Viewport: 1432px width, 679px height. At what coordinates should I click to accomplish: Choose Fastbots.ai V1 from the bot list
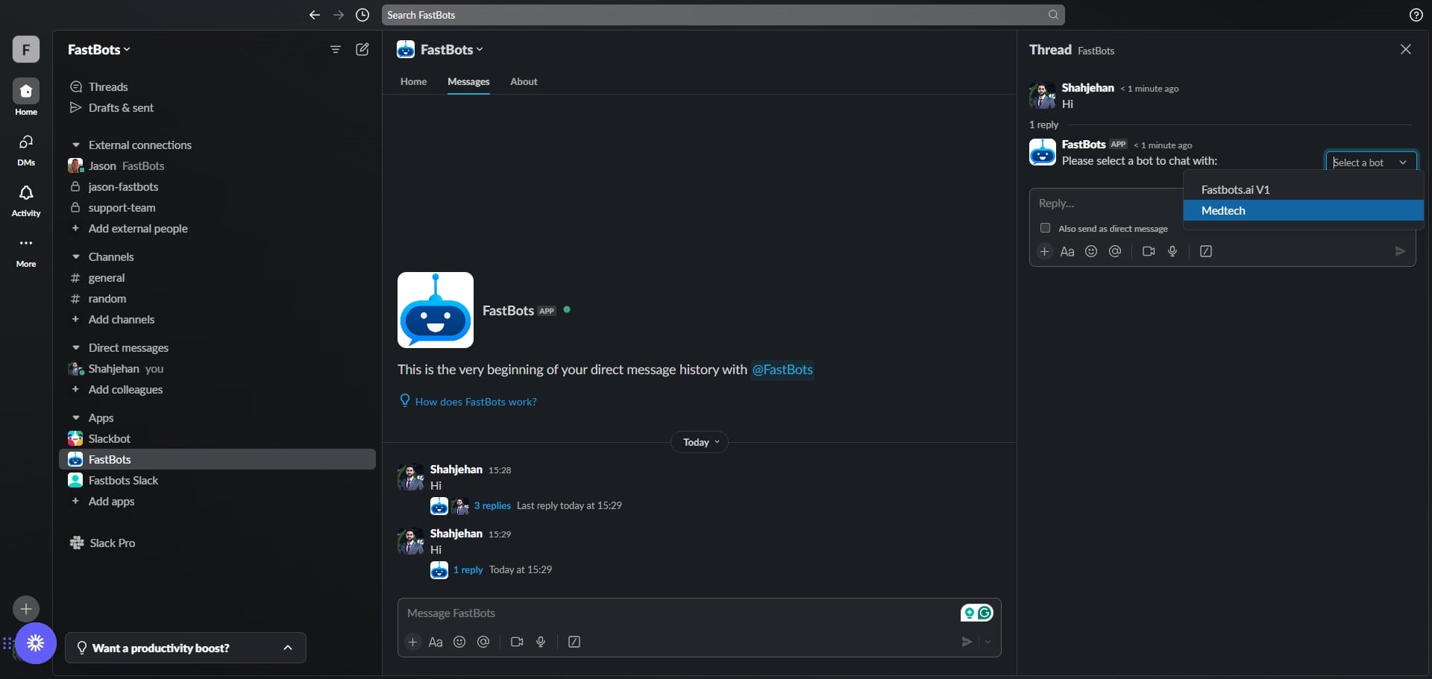click(x=1303, y=189)
